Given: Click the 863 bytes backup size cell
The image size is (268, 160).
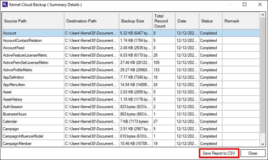Looking at the screenshot, I should pyautogui.click(x=136, y=114).
